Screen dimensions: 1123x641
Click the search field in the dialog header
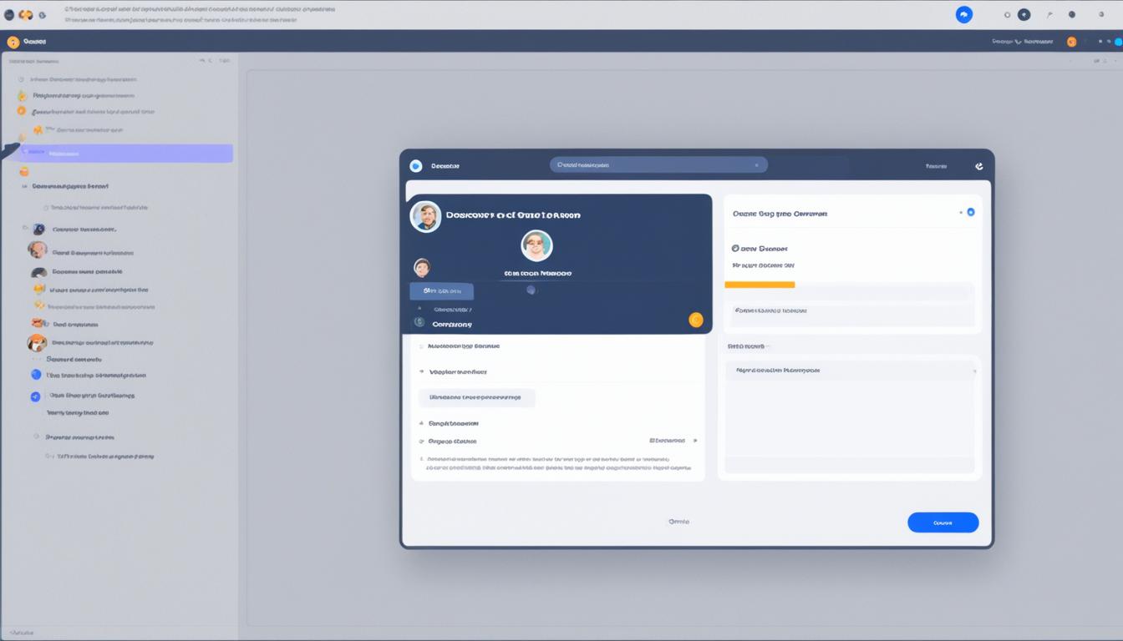coord(658,165)
